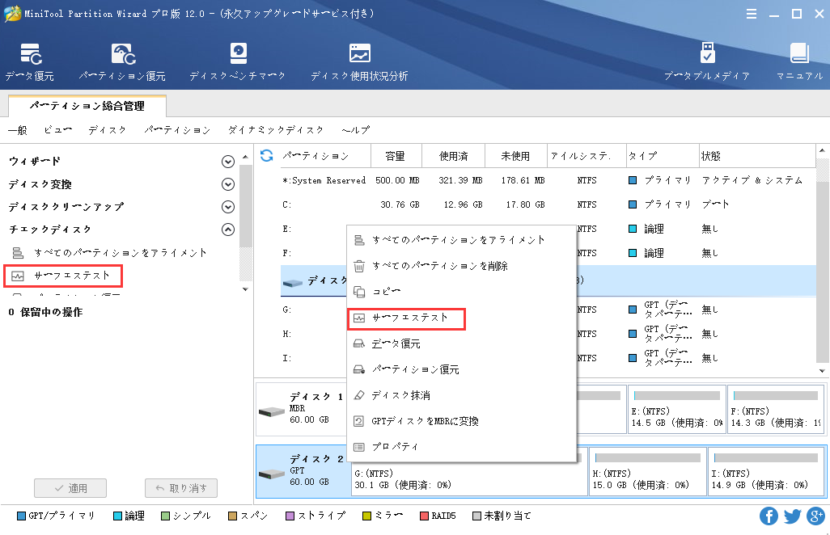Expand the ディスククリーンアップ section
Image resolution: width=830 pixels, height=535 pixels.
[228, 207]
